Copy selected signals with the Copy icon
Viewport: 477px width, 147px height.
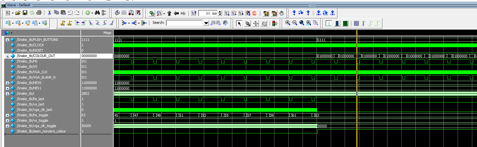[56, 13]
